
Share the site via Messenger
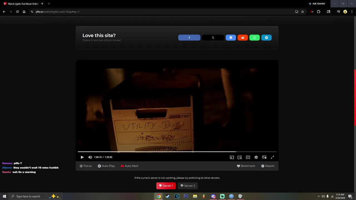coord(231,37)
